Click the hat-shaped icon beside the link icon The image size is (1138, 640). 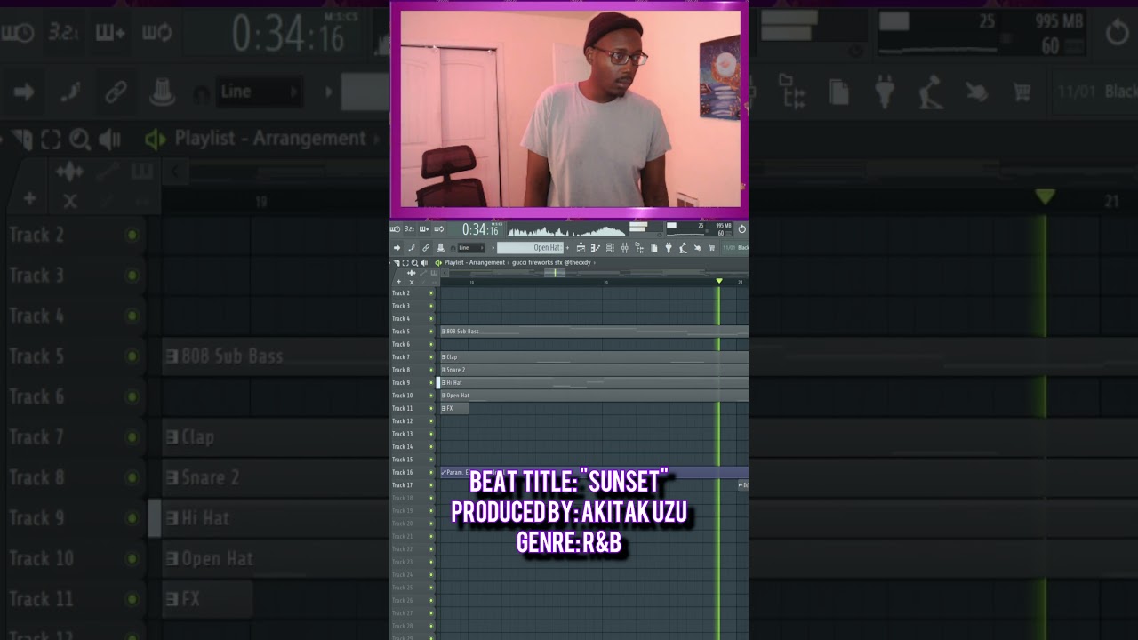click(440, 248)
